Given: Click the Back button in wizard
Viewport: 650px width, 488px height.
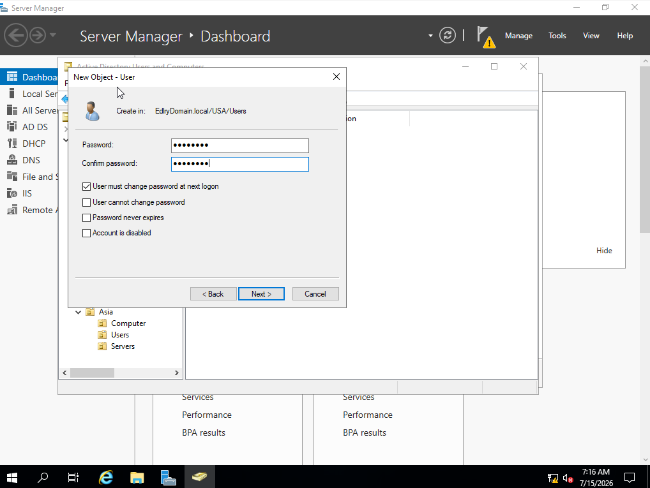Looking at the screenshot, I should click(x=213, y=293).
